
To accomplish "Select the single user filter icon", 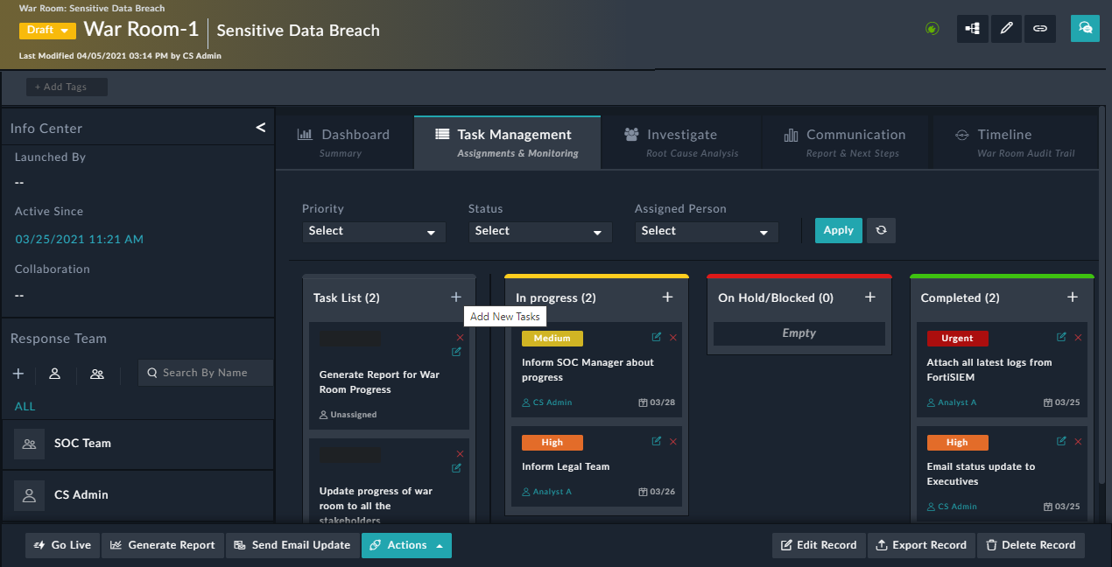I will pos(54,373).
